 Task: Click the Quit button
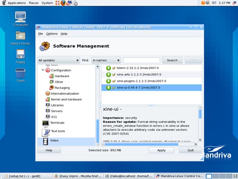(x=190, y=150)
